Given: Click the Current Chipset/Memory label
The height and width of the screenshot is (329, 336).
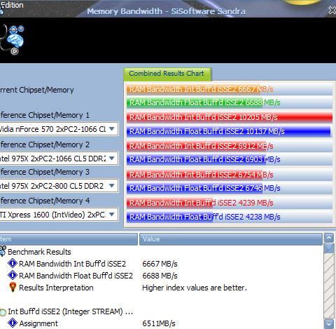Looking at the screenshot, I should click(36, 90).
